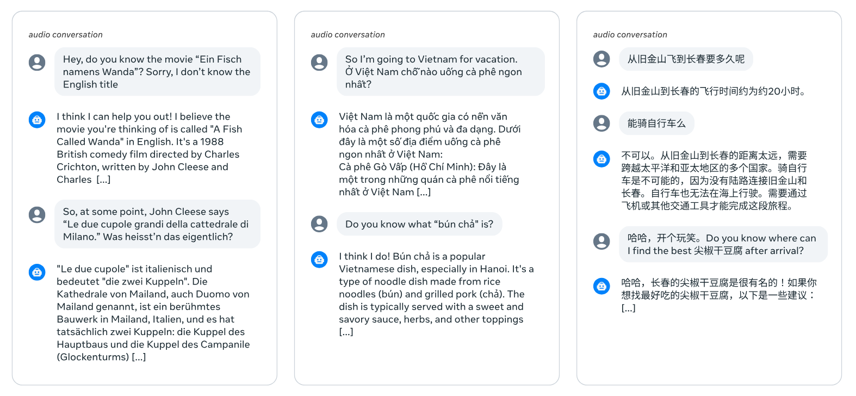Click "audio conversation" label of Vietnamese panel
This screenshot has height=396, width=856.
pos(348,35)
